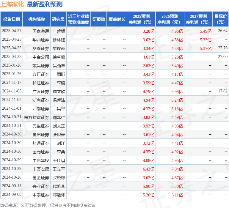
Task: Click analyst 樊俊豪
Action: point(59,48)
